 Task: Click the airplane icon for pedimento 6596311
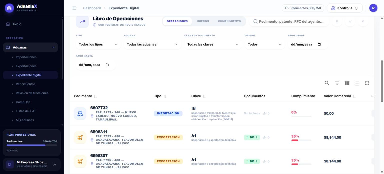pyautogui.click(x=80, y=137)
